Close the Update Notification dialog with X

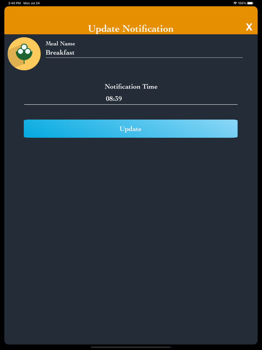[x=249, y=27]
